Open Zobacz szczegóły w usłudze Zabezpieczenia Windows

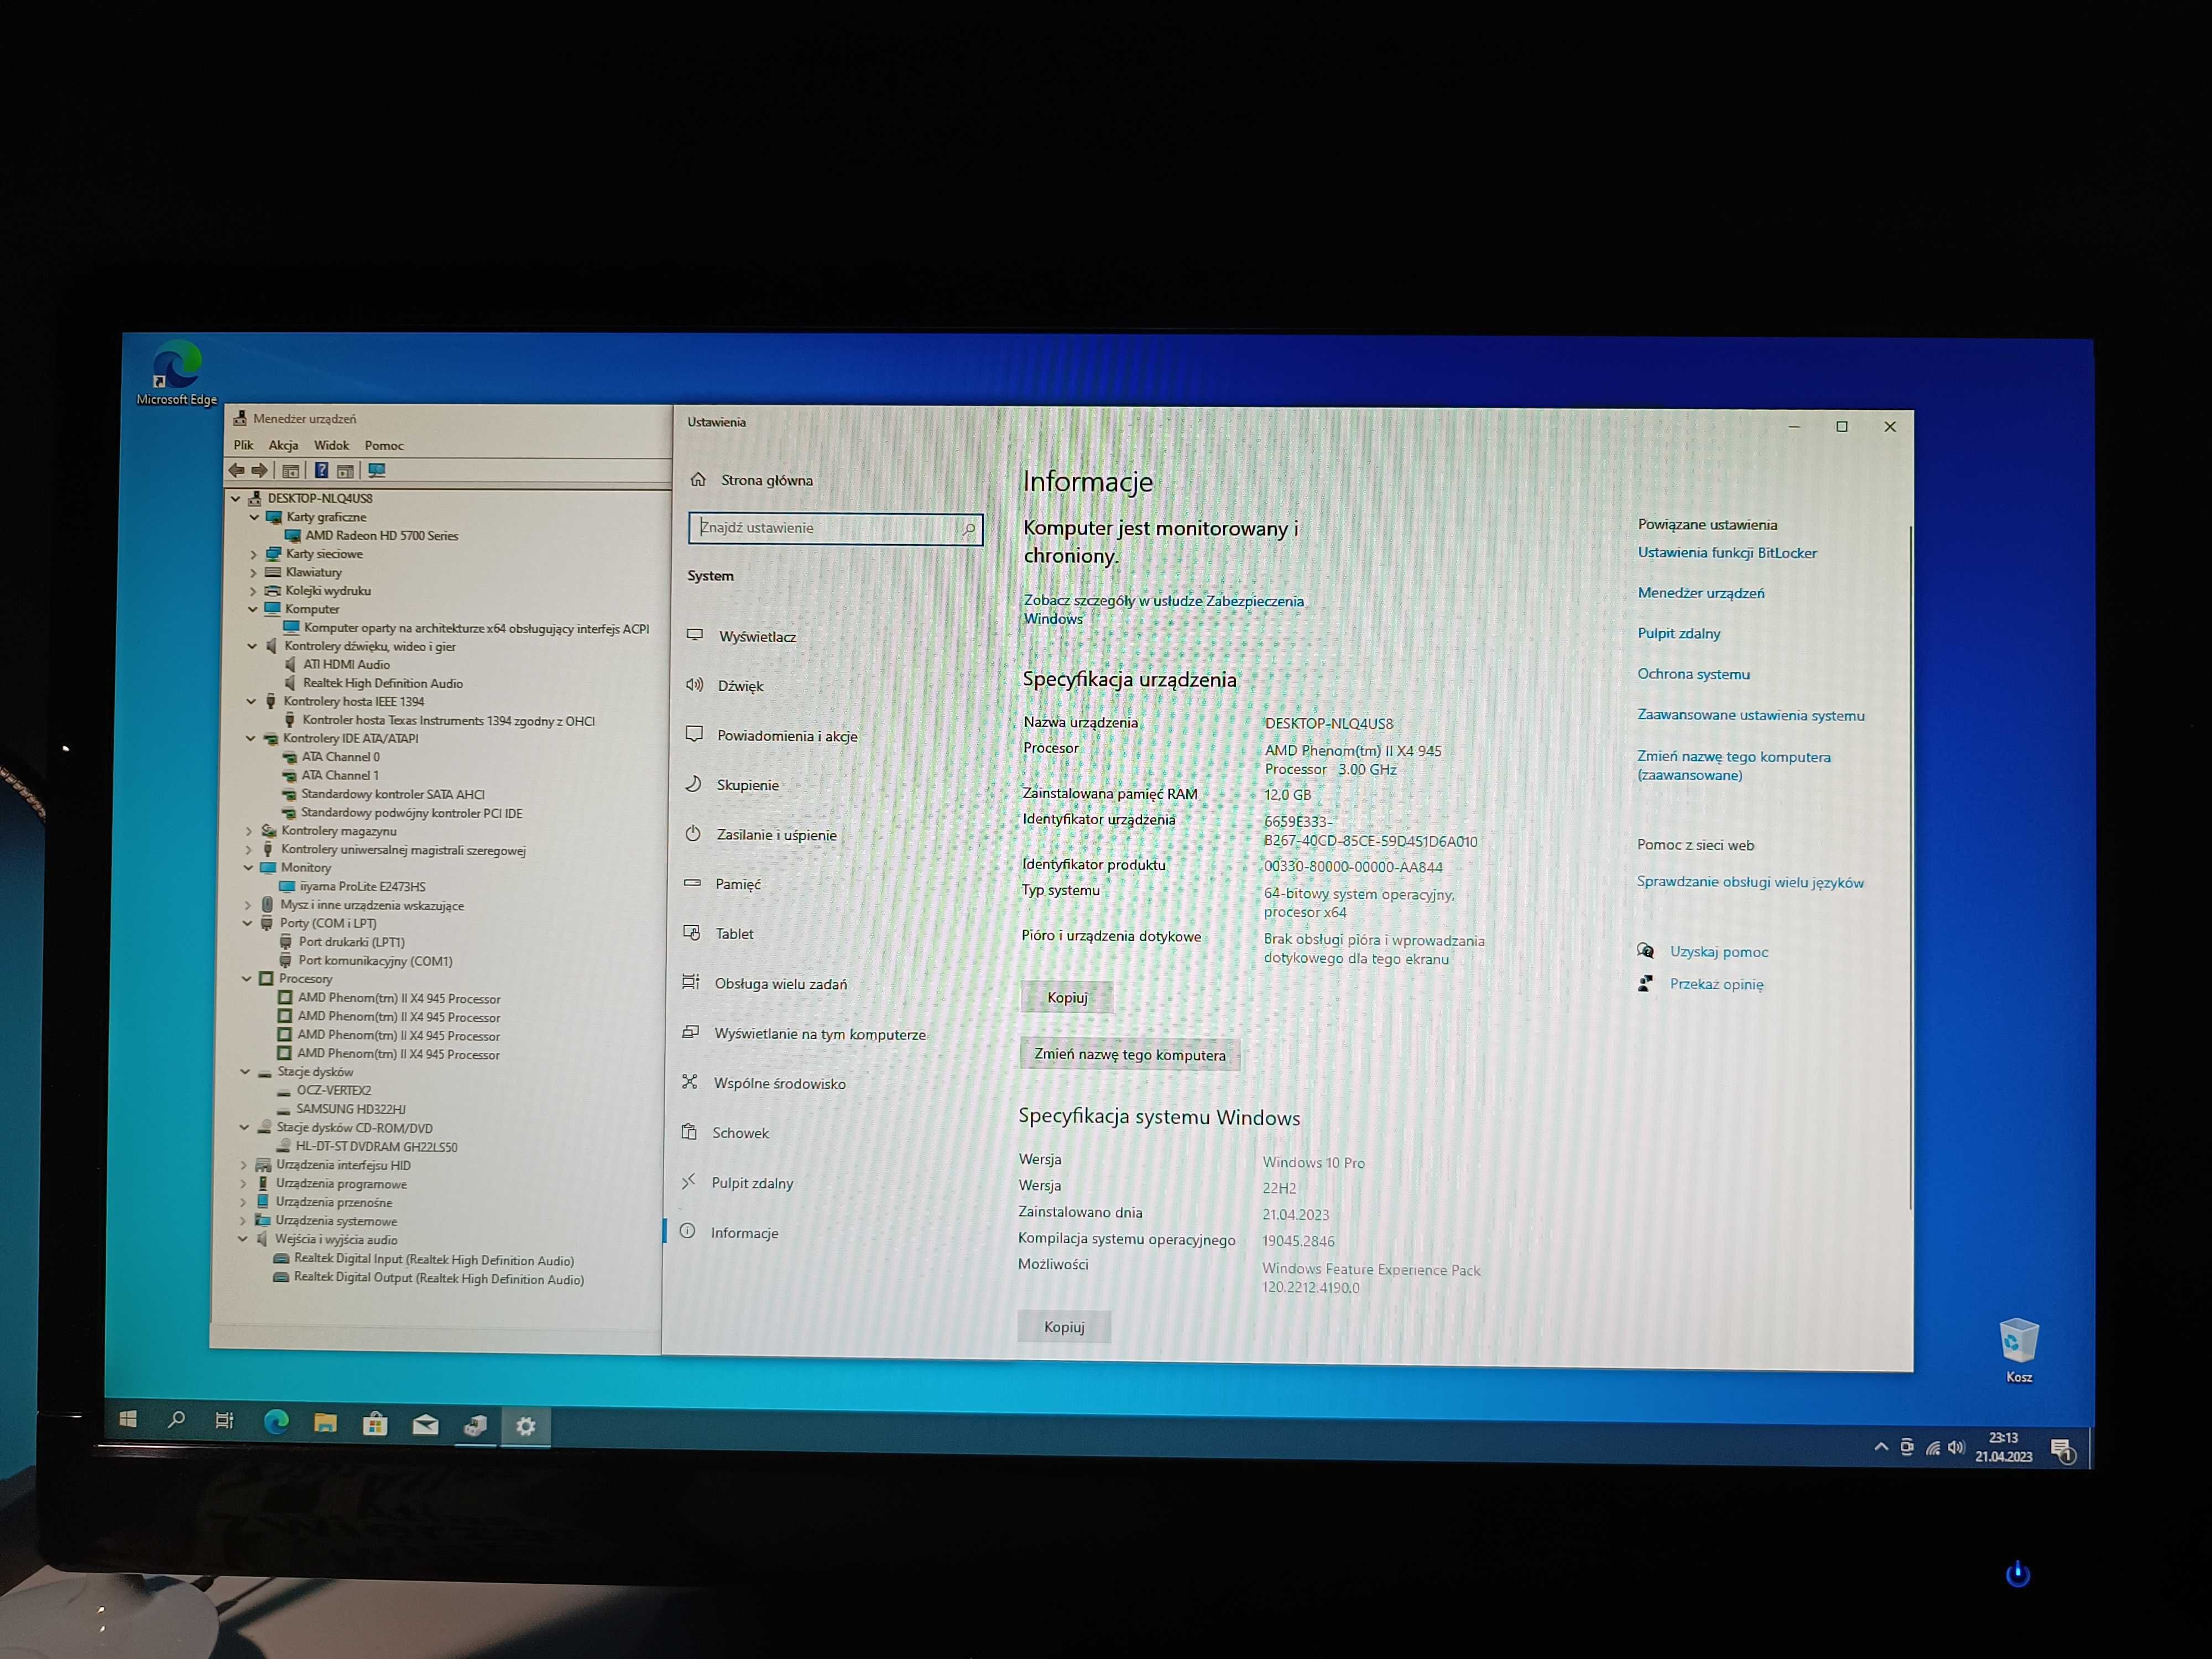(x=1163, y=609)
